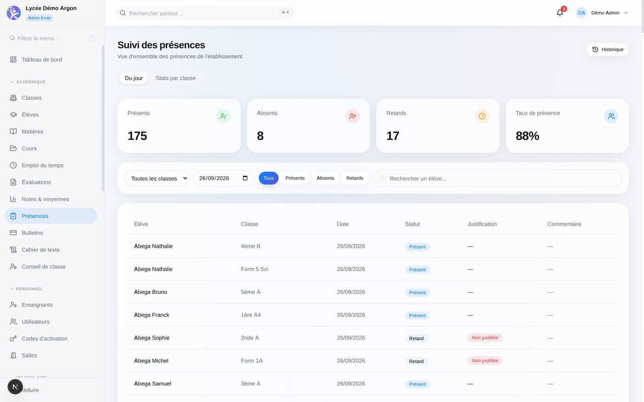The width and height of the screenshot is (644, 402).
Task: Open the Démo Admin user menu
Action: coord(602,13)
